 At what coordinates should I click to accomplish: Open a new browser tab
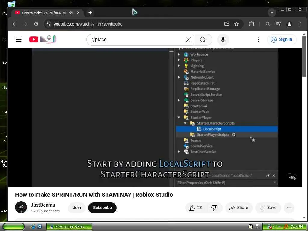tap(90, 13)
